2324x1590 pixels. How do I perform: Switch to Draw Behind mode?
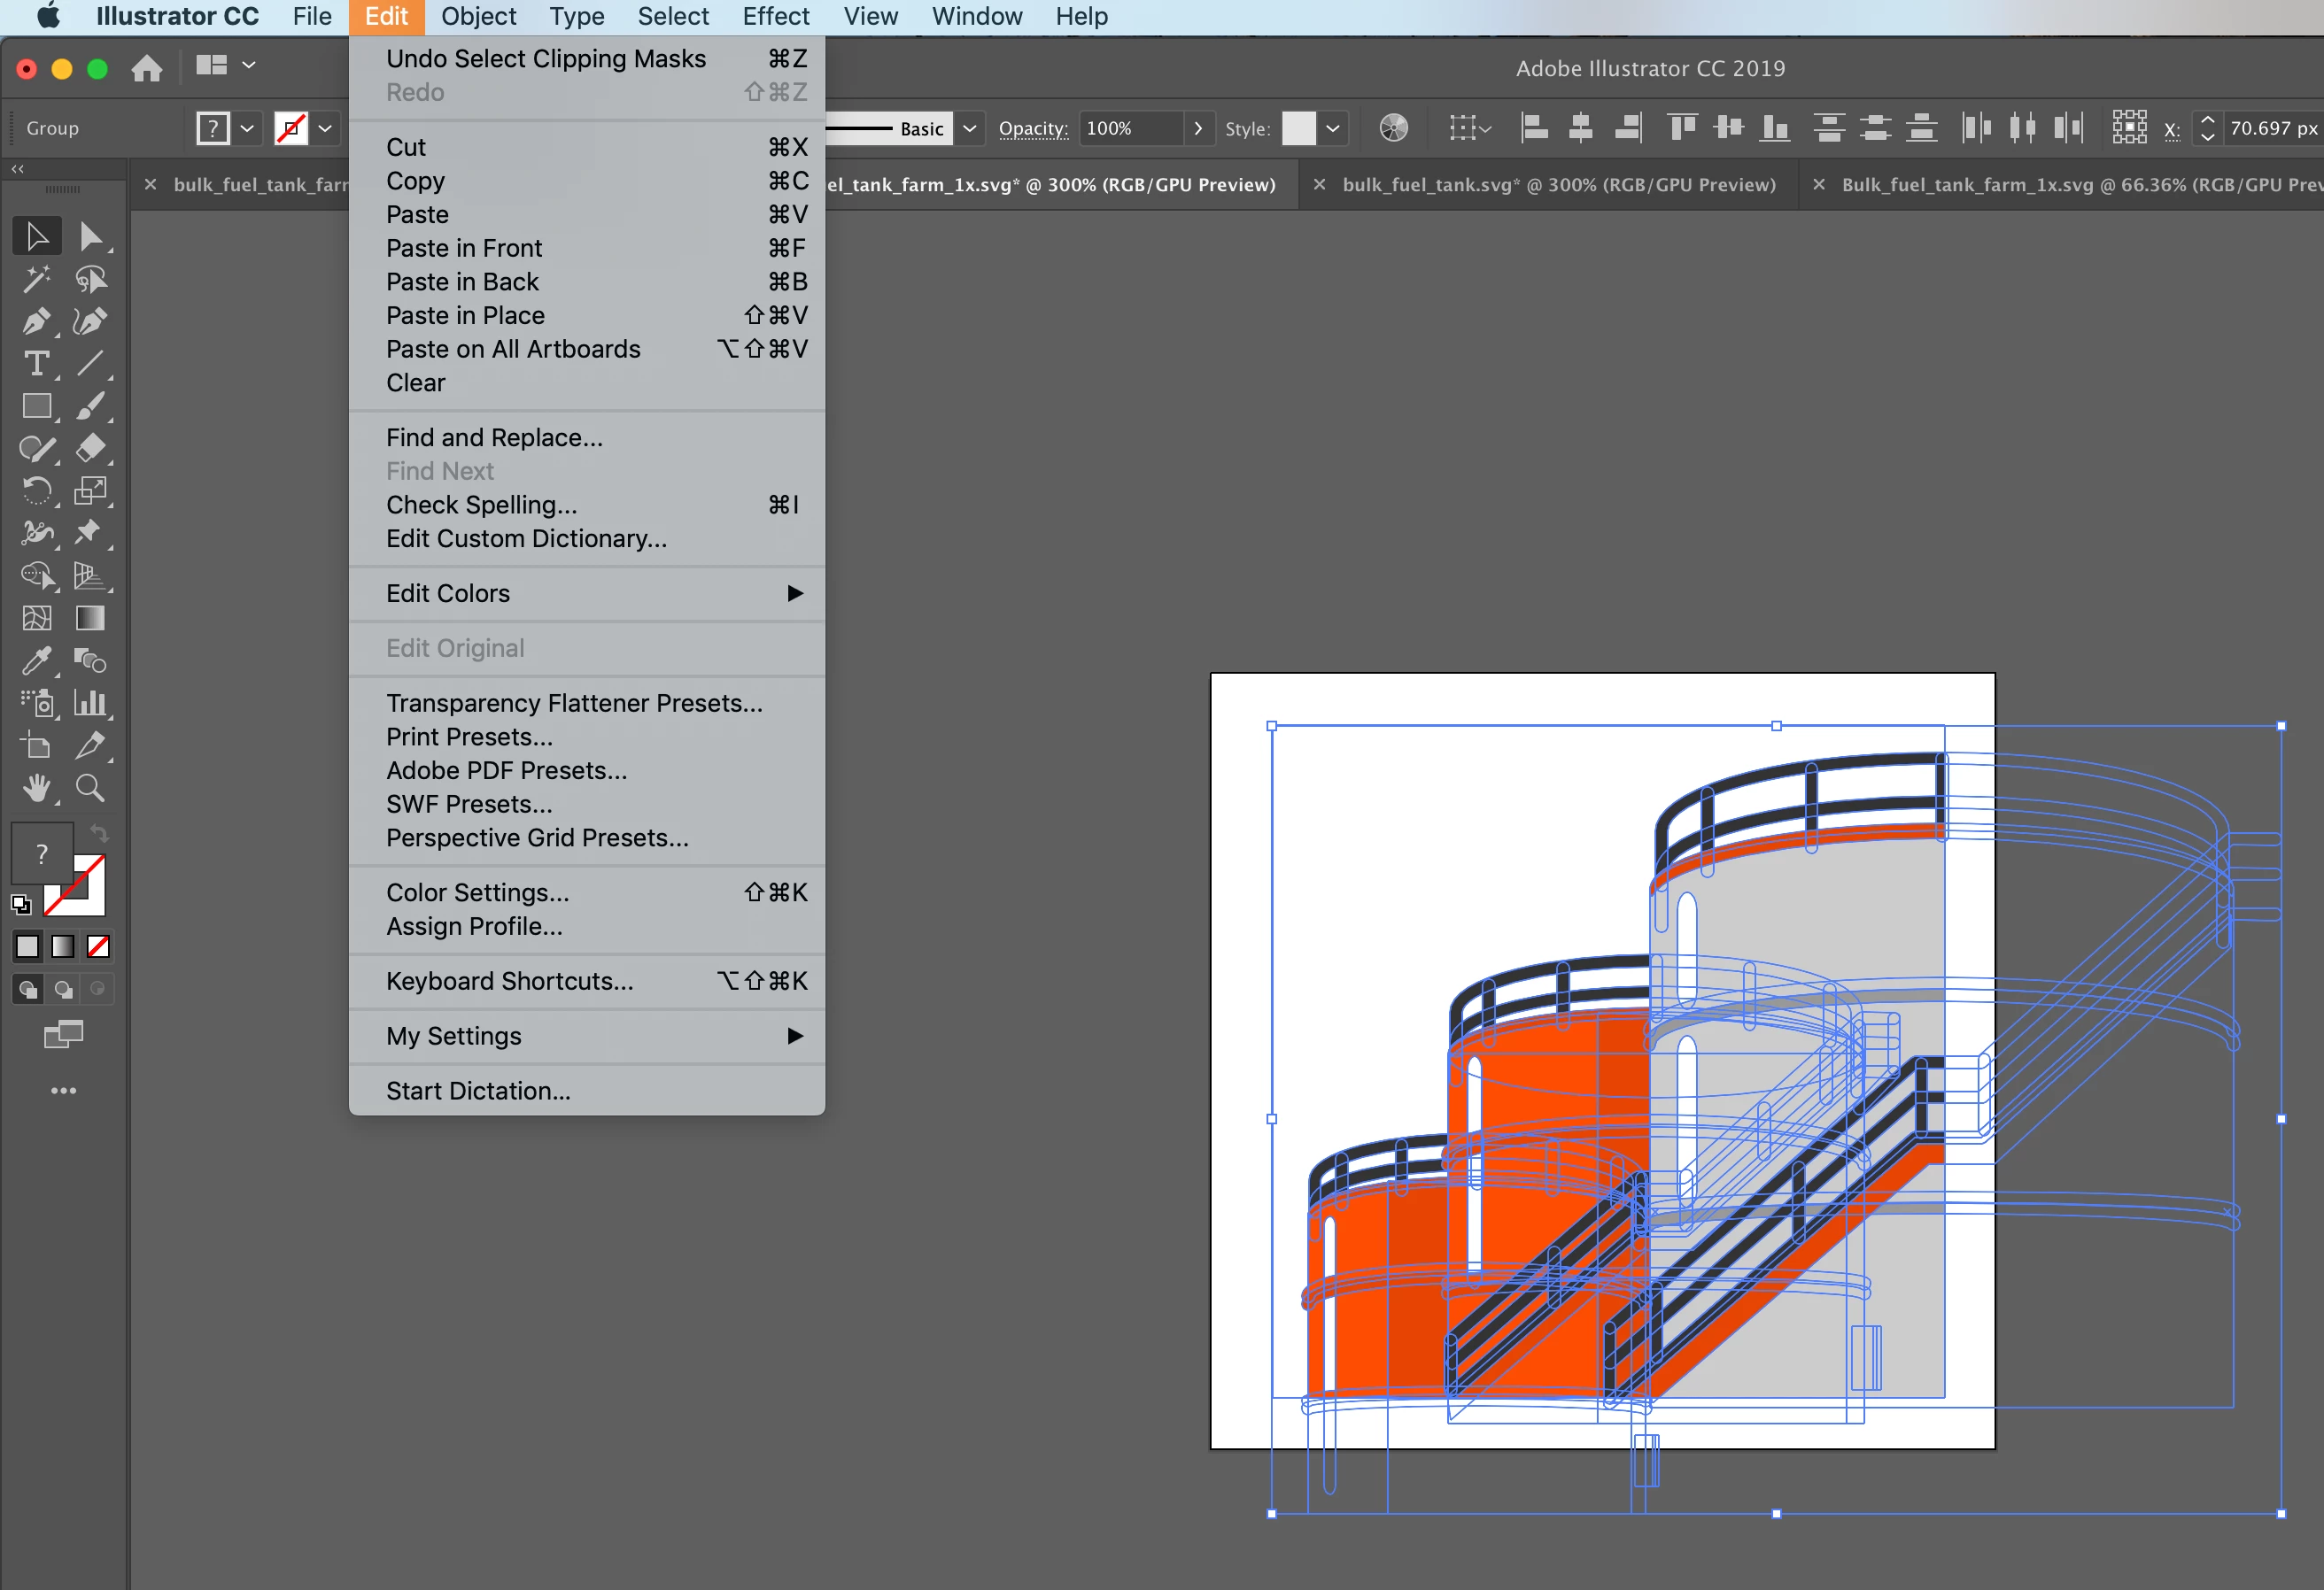coord(63,990)
